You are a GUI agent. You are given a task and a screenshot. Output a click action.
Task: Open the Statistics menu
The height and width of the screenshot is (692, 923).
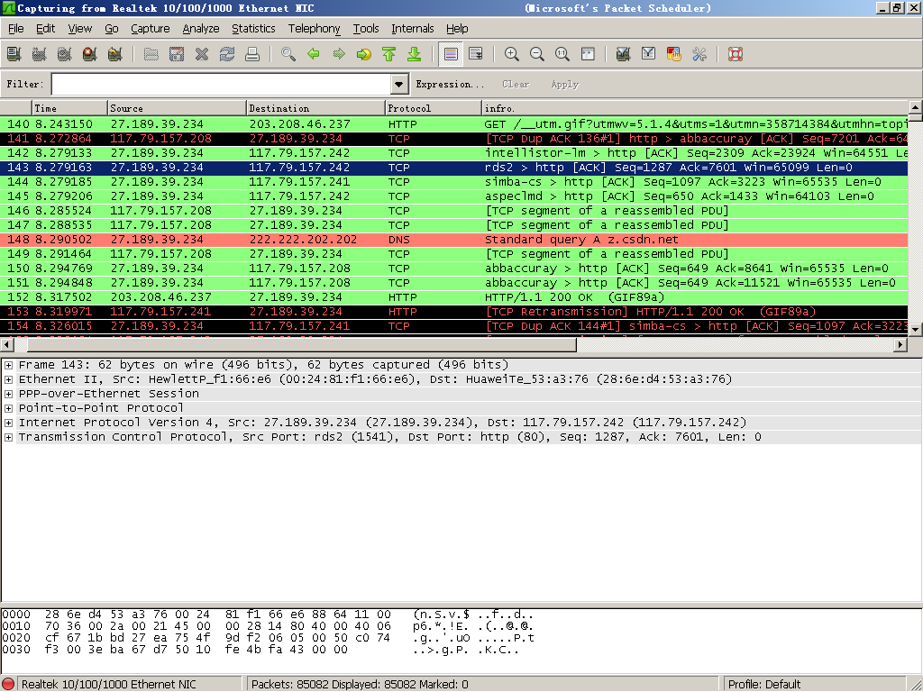[253, 28]
